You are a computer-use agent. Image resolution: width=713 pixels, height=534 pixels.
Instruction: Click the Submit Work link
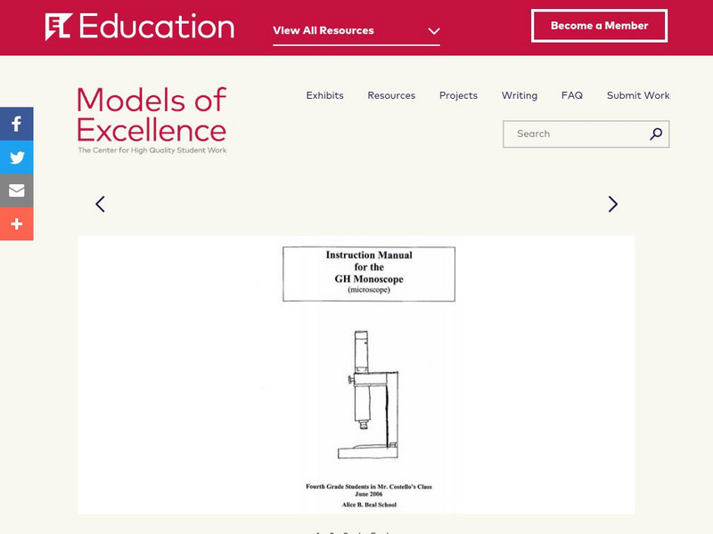point(638,95)
